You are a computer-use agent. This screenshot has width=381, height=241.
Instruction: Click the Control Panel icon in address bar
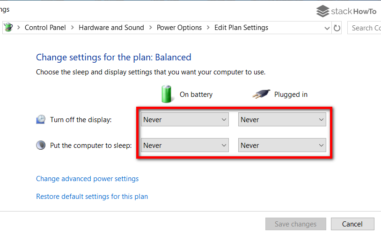point(8,28)
